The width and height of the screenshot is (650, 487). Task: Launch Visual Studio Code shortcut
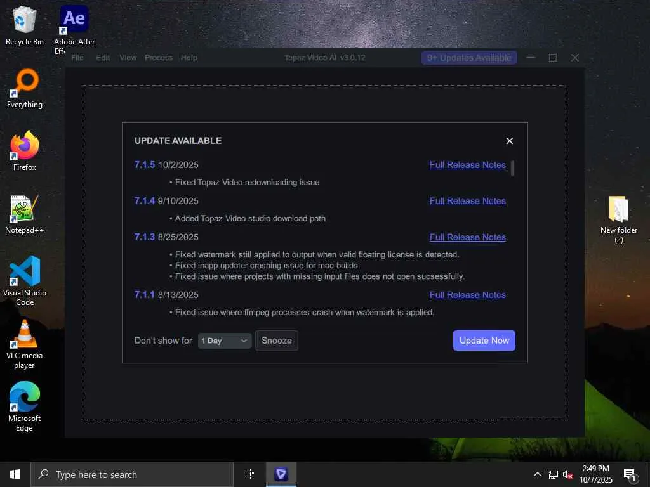pos(25,281)
